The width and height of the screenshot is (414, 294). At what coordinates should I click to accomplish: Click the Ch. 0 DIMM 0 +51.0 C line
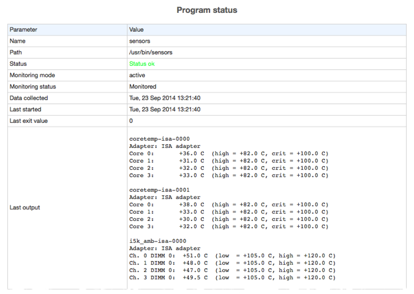point(232,256)
